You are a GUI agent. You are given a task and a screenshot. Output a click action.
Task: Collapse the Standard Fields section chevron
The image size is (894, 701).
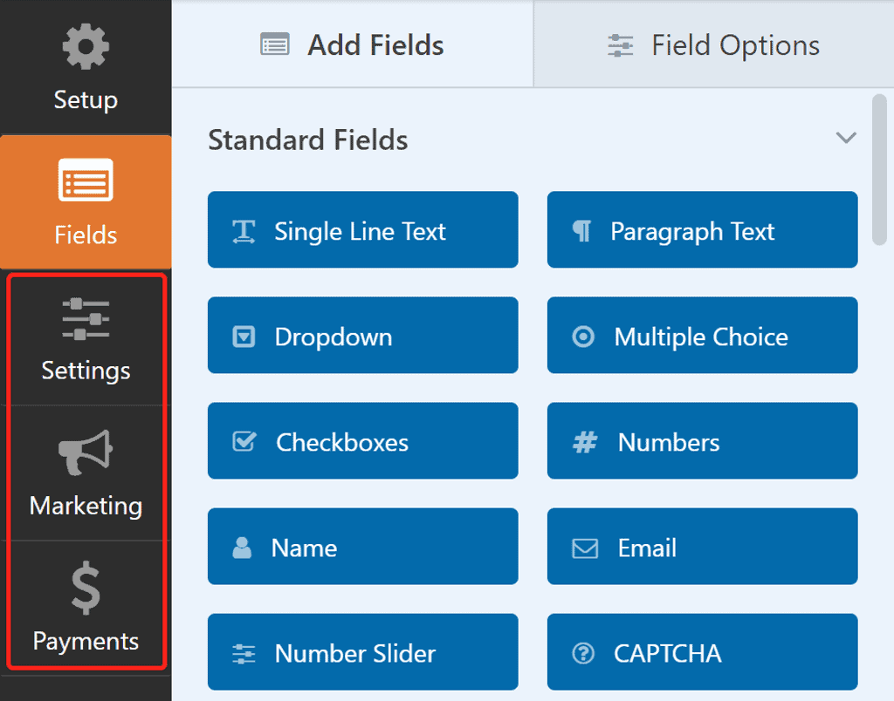845,139
